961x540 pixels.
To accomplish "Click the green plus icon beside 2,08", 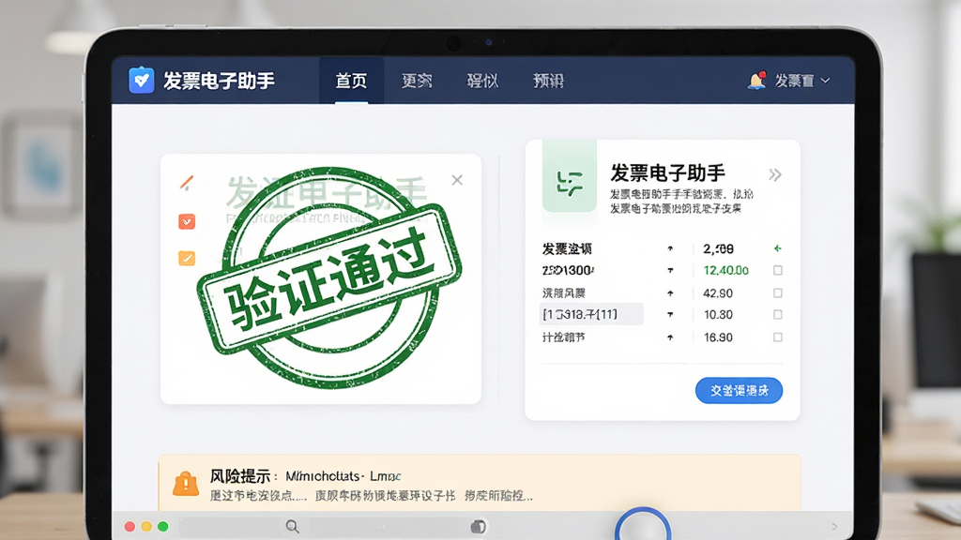I will point(778,248).
